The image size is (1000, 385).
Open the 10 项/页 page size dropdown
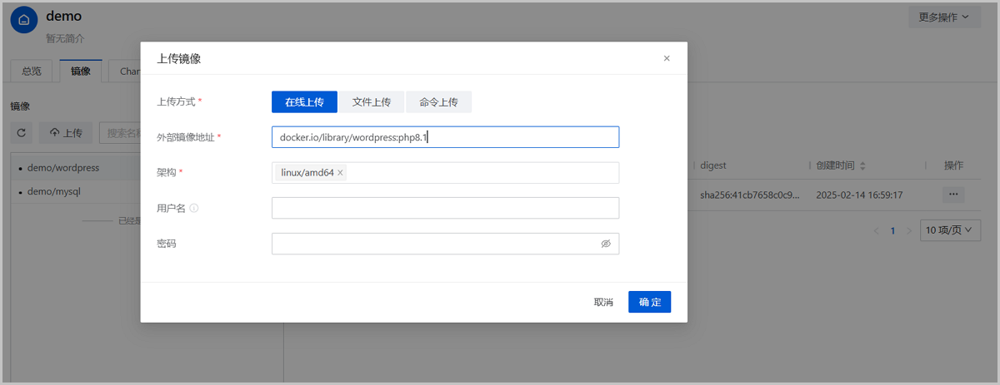click(x=948, y=231)
